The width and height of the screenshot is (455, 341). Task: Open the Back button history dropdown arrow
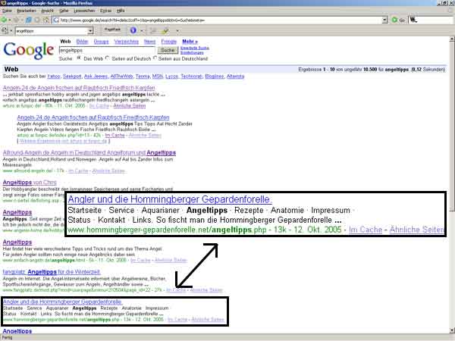pos(10,20)
